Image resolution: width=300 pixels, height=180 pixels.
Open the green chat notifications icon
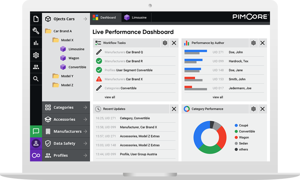[36, 131]
